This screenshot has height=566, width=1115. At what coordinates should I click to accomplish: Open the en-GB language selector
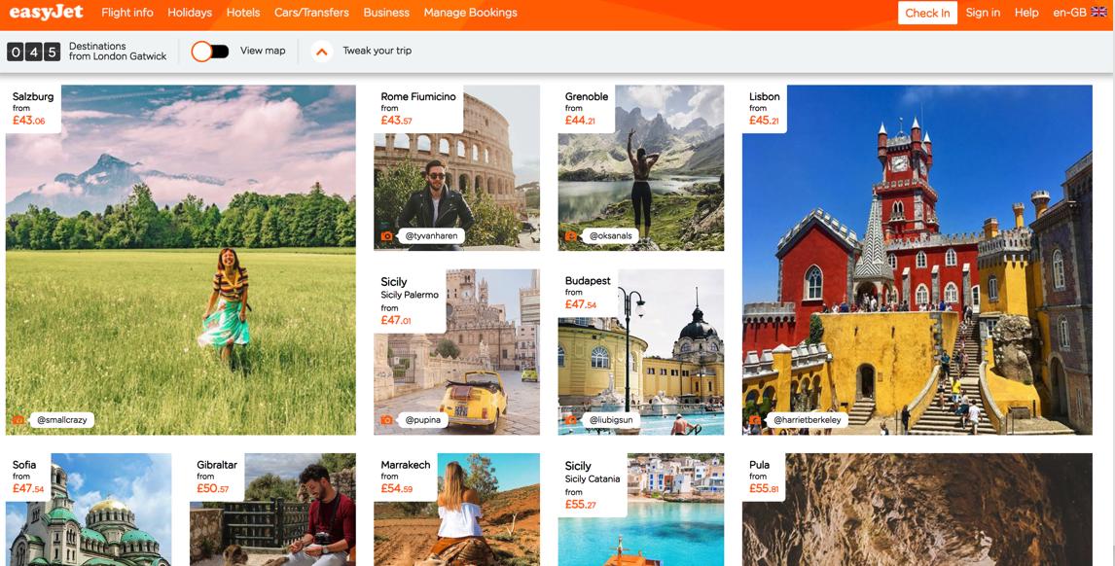click(1080, 12)
